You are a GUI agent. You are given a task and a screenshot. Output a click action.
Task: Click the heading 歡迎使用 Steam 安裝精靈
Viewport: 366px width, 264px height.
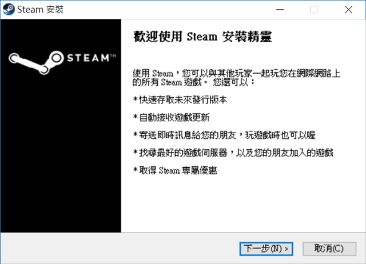click(x=202, y=37)
